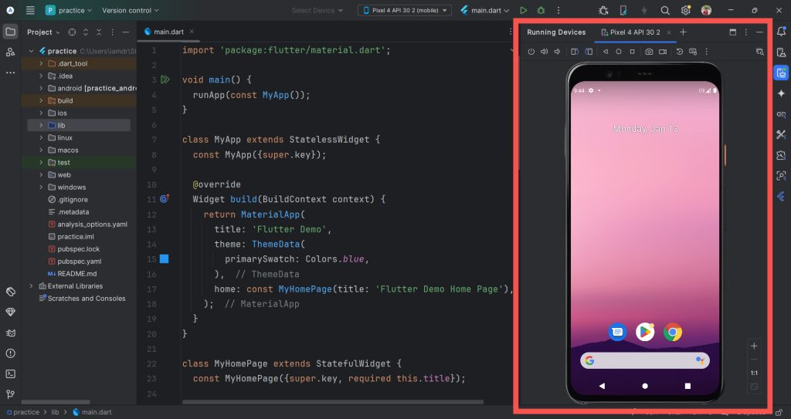Click the override gutter icon on line 11
Image resolution: width=791 pixels, height=419 pixels.
pyautogui.click(x=165, y=199)
